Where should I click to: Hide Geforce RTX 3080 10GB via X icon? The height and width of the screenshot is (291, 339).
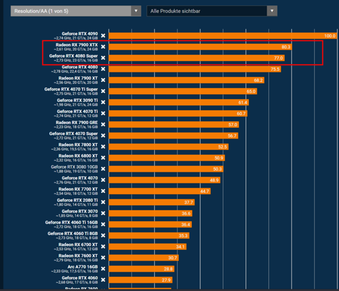pyautogui.click(x=103, y=169)
